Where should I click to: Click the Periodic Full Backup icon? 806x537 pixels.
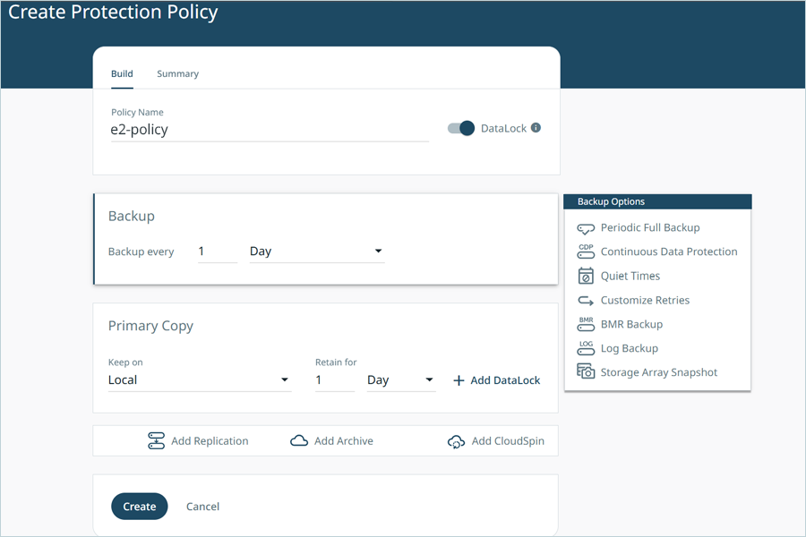click(x=586, y=229)
